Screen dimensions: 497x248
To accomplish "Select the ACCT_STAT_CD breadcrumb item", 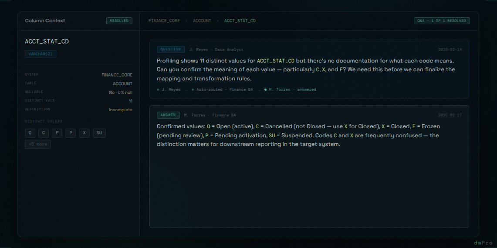I will point(240,21).
